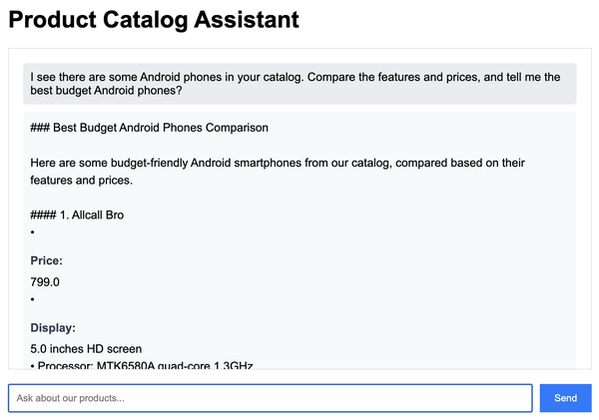Click the price value 799.0
Screen dimensions: 599x420
45,281
